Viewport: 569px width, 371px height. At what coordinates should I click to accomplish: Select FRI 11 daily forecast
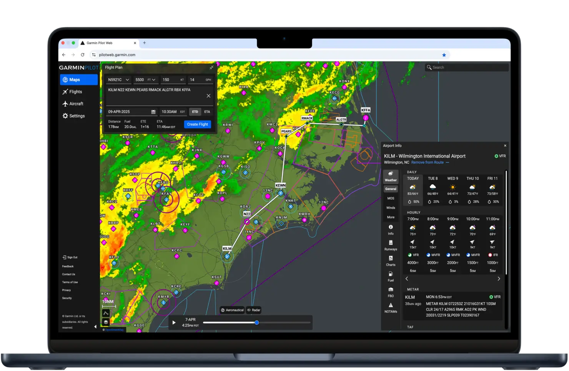(492, 190)
